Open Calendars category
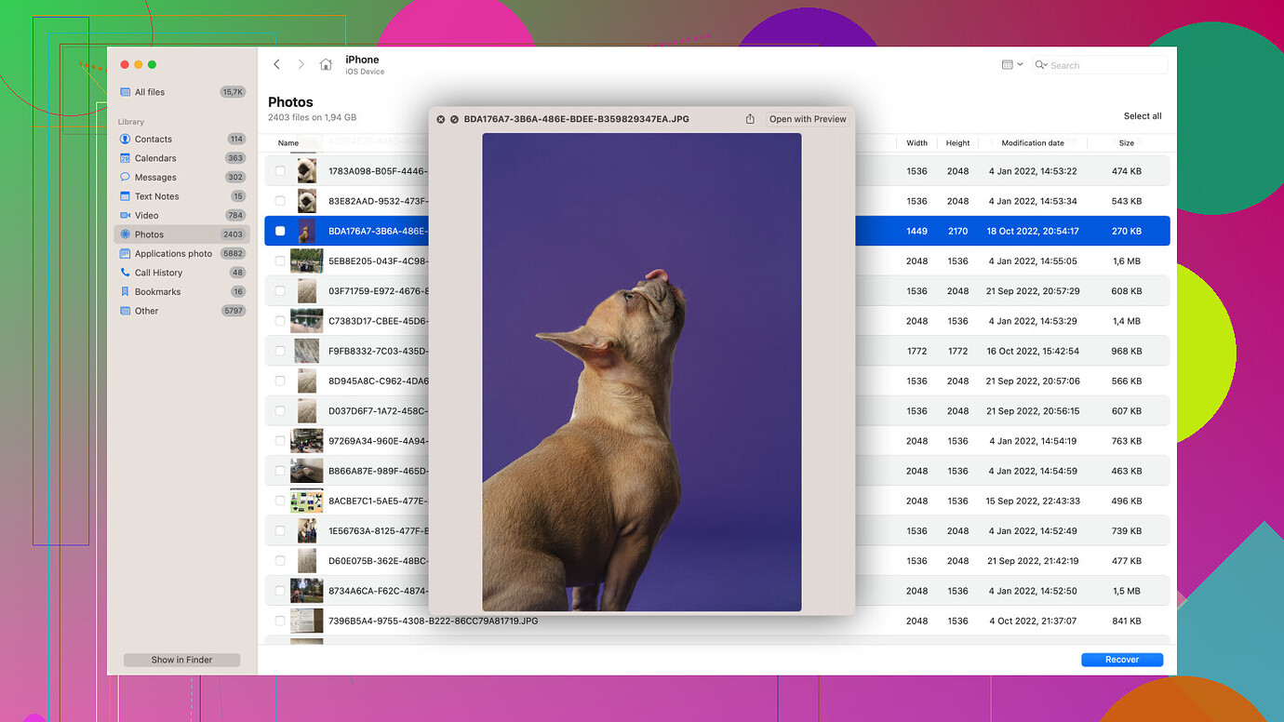 point(182,158)
